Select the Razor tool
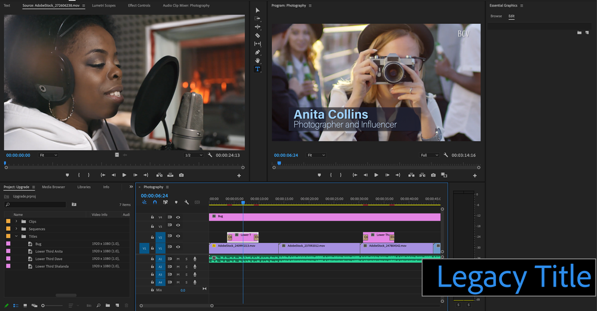The image size is (597, 311). [258, 35]
